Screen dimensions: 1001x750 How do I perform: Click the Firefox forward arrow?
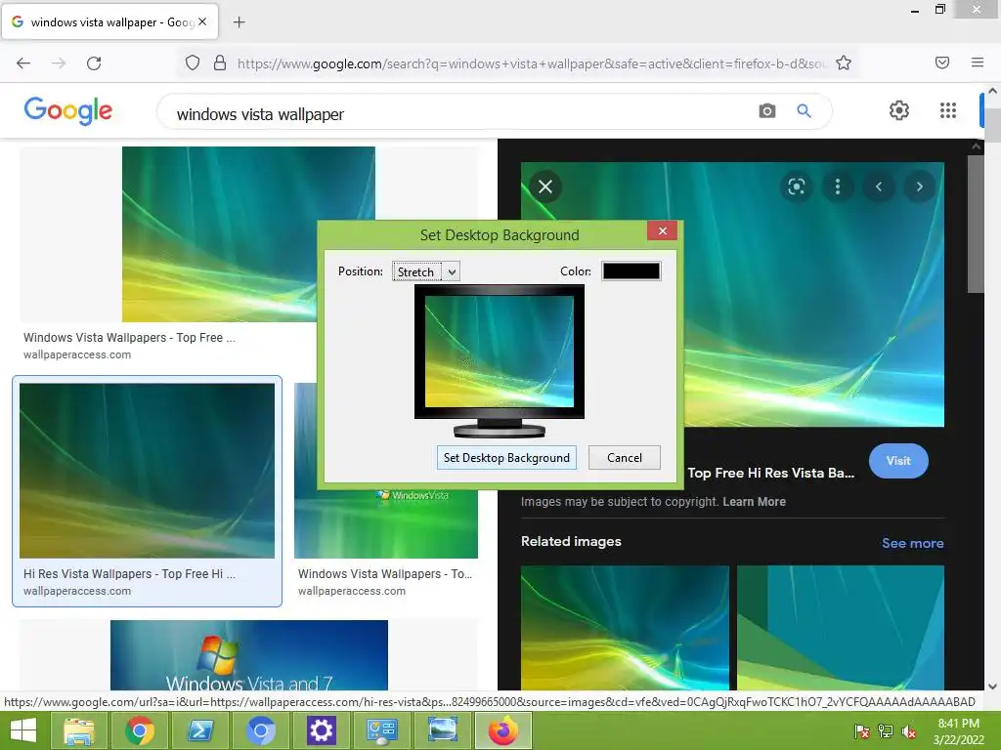[59, 63]
